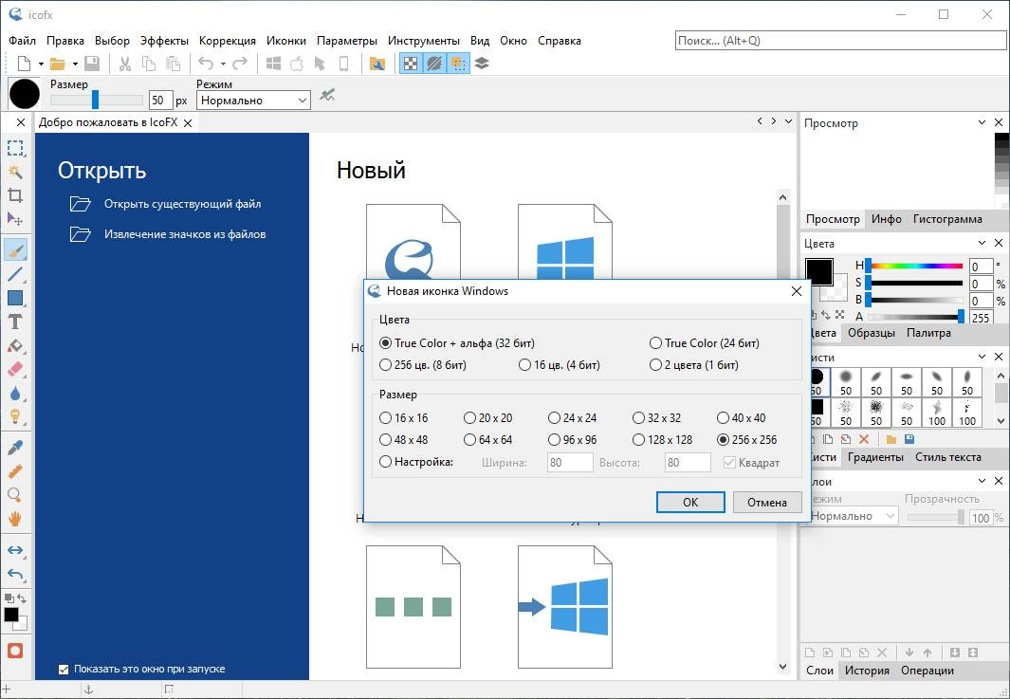The image size is (1010, 699).
Task: Click the hue H slider
Action: [x=914, y=266]
